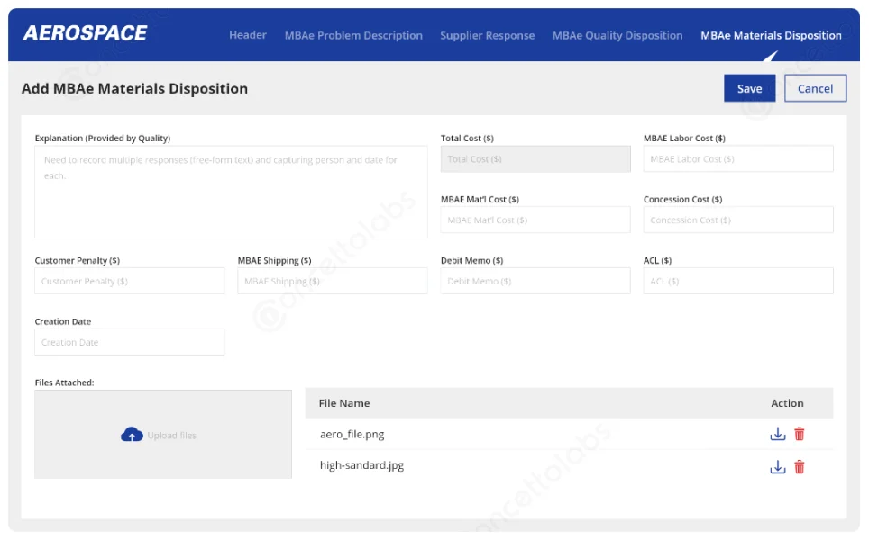This screenshot has height=540, width=869.
Task: Click the ACL field
Action: click(x=737, y=281)
